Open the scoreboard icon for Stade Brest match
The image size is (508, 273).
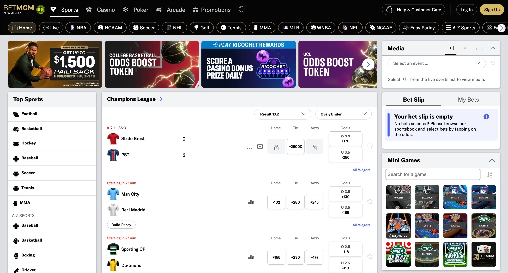tap(260, 147)
